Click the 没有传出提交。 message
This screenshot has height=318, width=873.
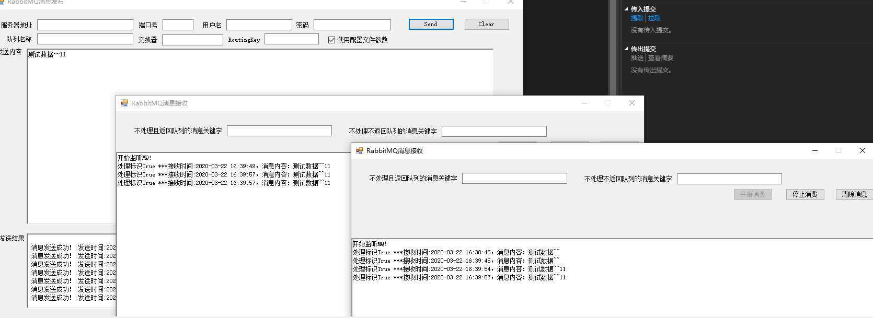coord(652,70)
